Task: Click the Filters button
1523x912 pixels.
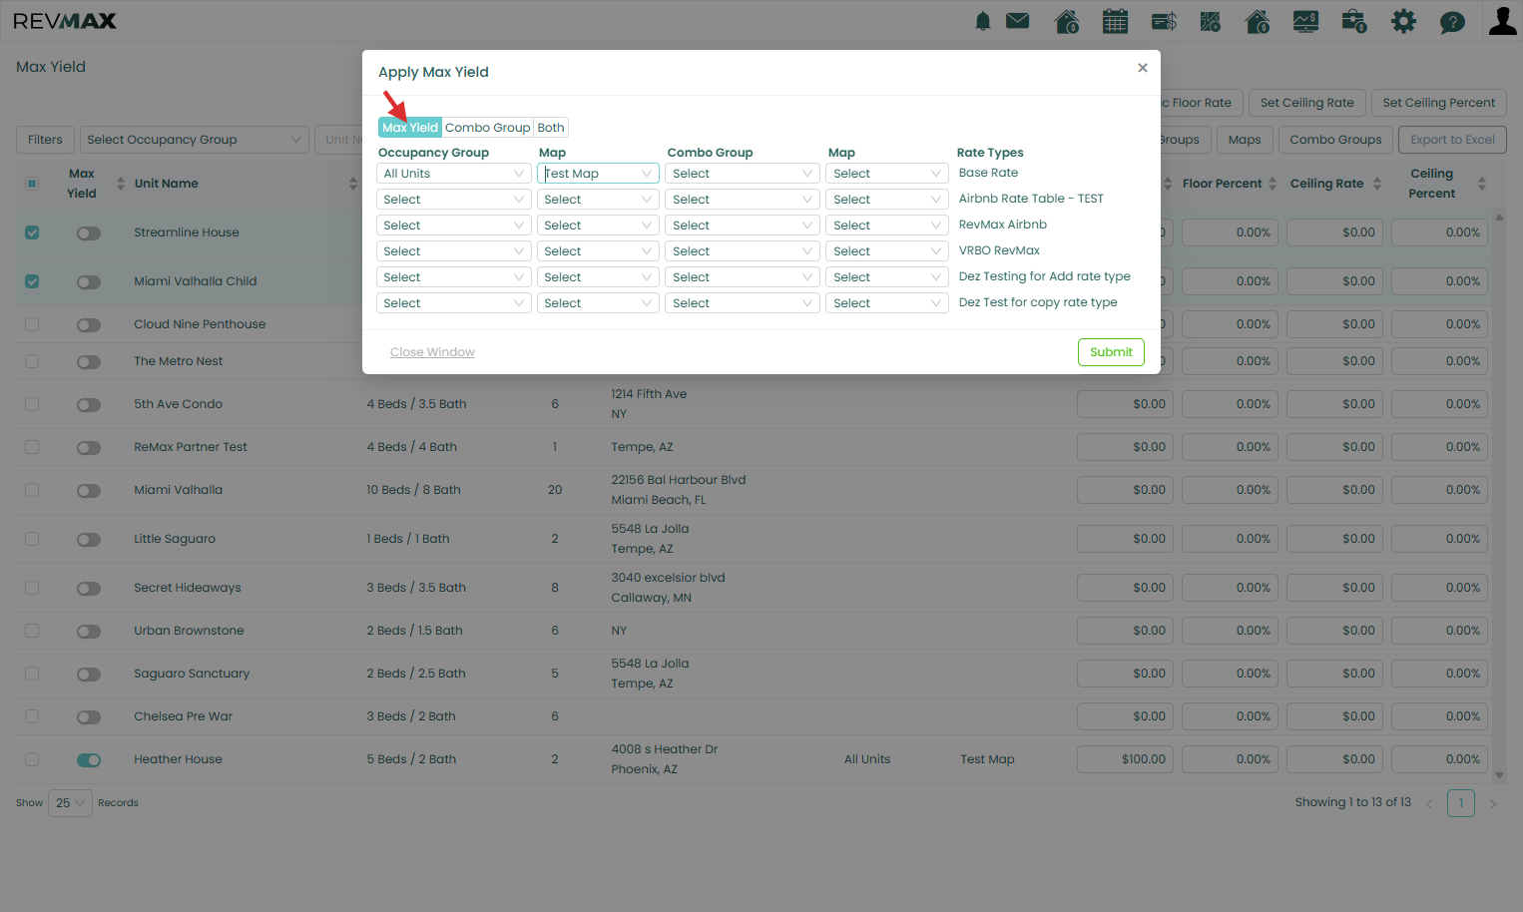Action: [x=45, y=140]
